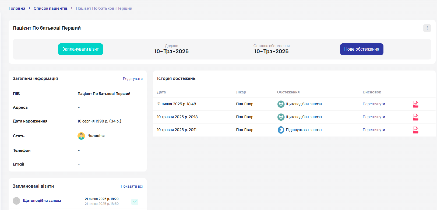Open PDF for 21 липня 2025 examination
437x210 pixels.
click(x=415, y=104)
